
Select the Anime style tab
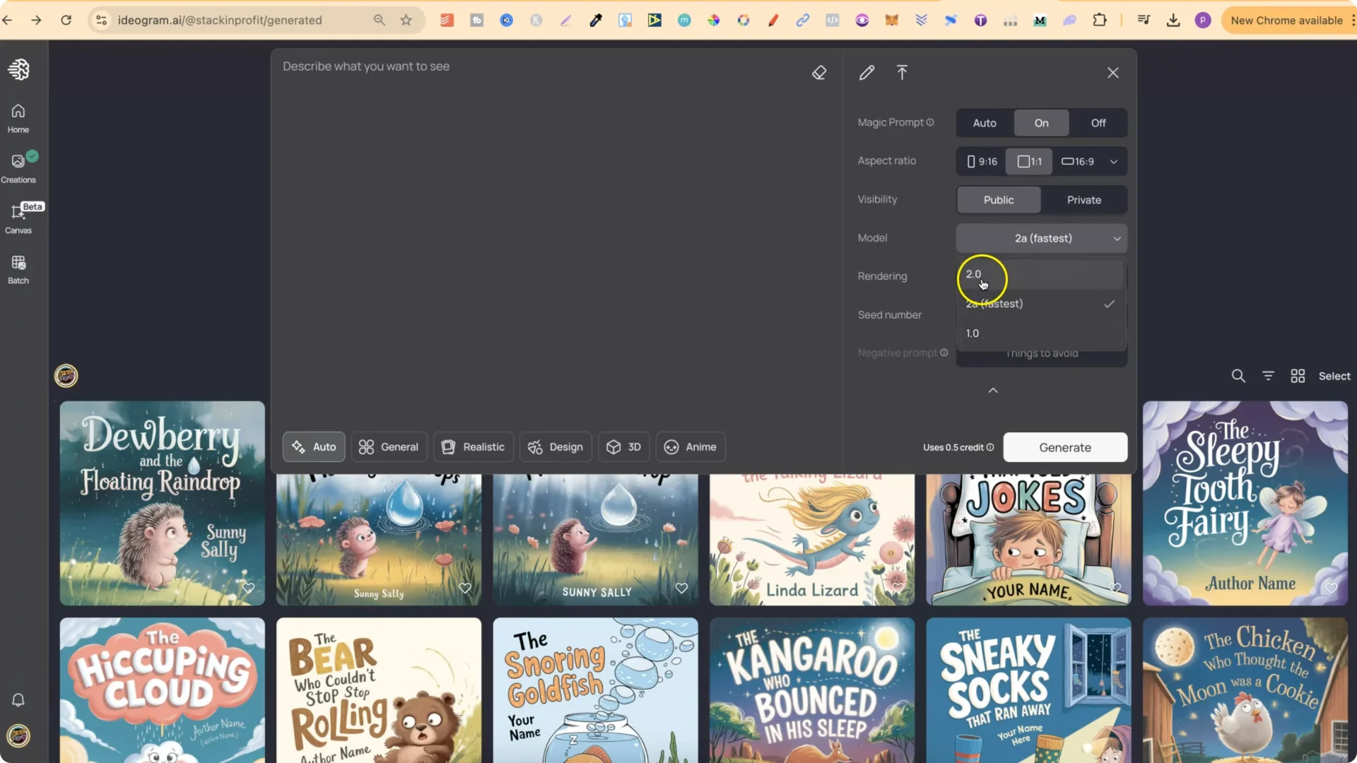690,447
